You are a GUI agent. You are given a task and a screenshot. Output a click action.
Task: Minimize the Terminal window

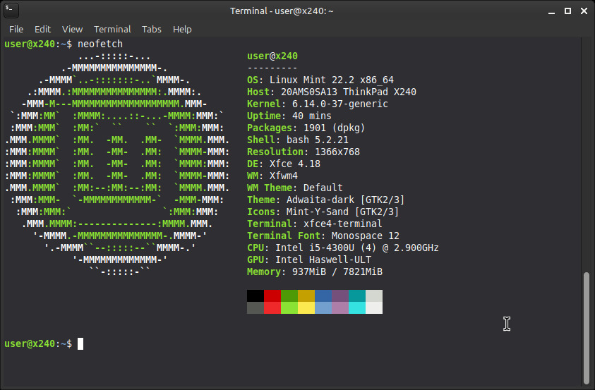552,11
